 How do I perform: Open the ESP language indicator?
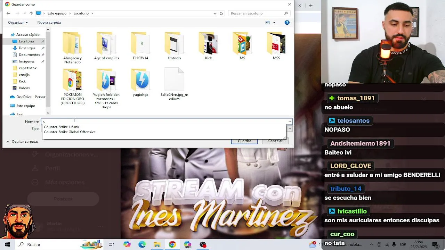pos(403,244)
